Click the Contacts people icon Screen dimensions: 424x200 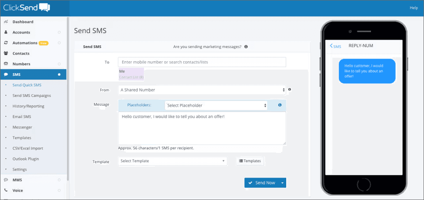pos(6,53)
